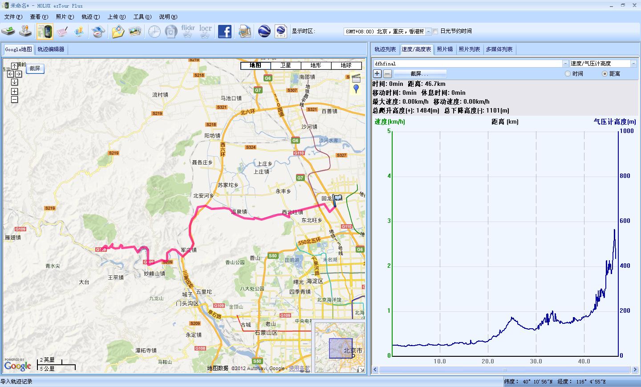Enable the 日光节约时间 checkbox
Image resolution: width=641 pixels, height=387 pixels.
click(435, 32)
